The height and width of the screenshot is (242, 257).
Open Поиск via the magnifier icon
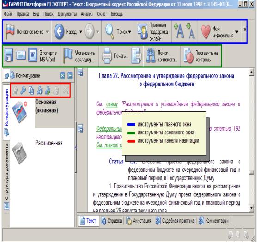pos(110,31)
